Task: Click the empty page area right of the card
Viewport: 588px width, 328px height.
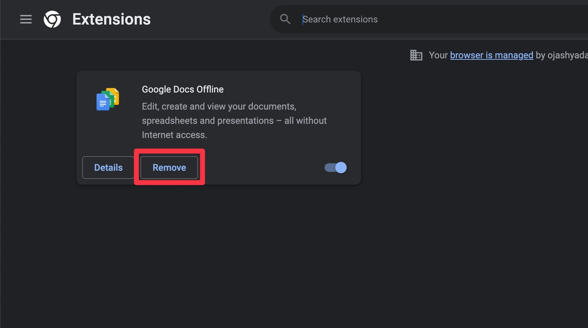Action: 465,147
